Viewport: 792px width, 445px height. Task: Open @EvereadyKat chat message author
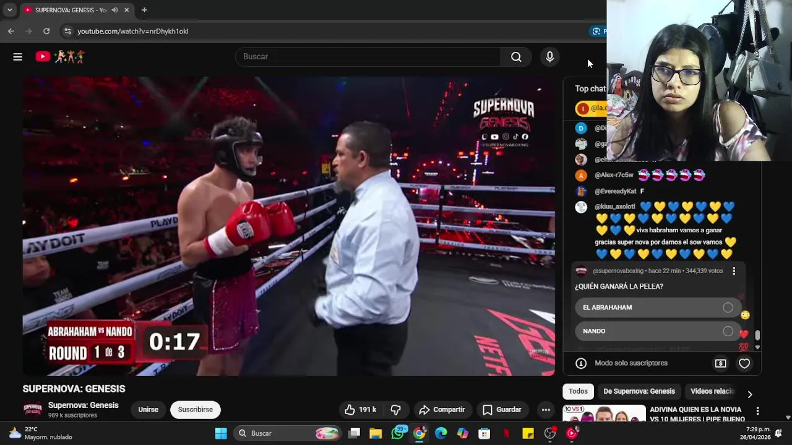pyautogui.click(x=616, y=192)
